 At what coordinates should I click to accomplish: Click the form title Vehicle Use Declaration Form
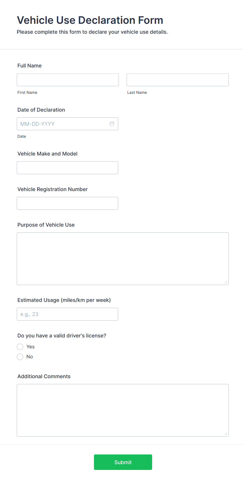click(x=90, y=20)
